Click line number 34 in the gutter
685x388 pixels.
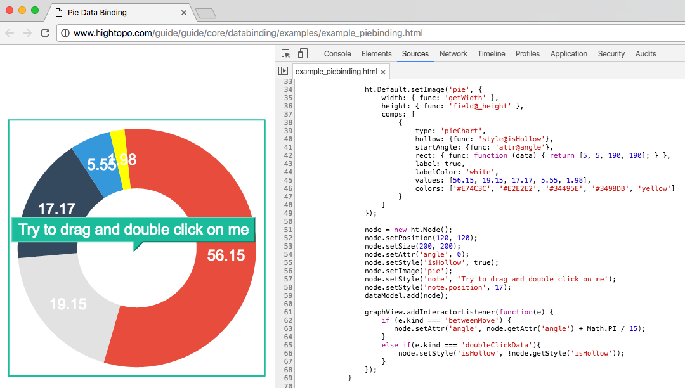[288, 89]
